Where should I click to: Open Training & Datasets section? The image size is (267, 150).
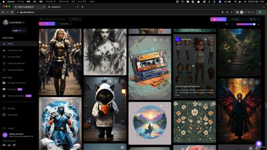16,63
